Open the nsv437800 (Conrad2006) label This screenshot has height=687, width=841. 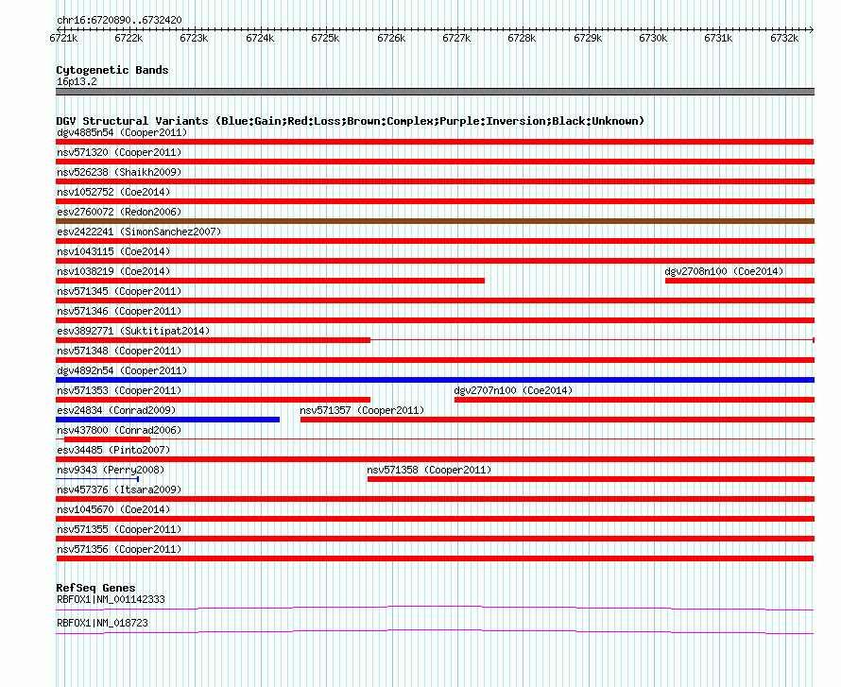click(119, 430)
